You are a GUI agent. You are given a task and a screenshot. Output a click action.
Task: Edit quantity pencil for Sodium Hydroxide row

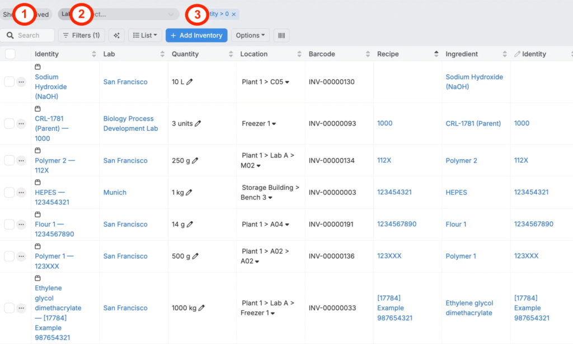[190, 82]
